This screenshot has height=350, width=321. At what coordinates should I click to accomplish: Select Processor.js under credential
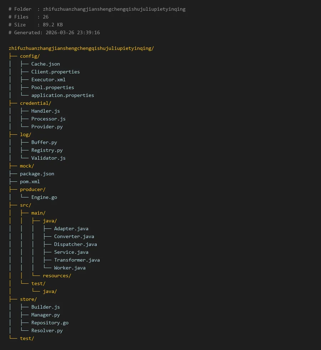[x=48, y=119]
